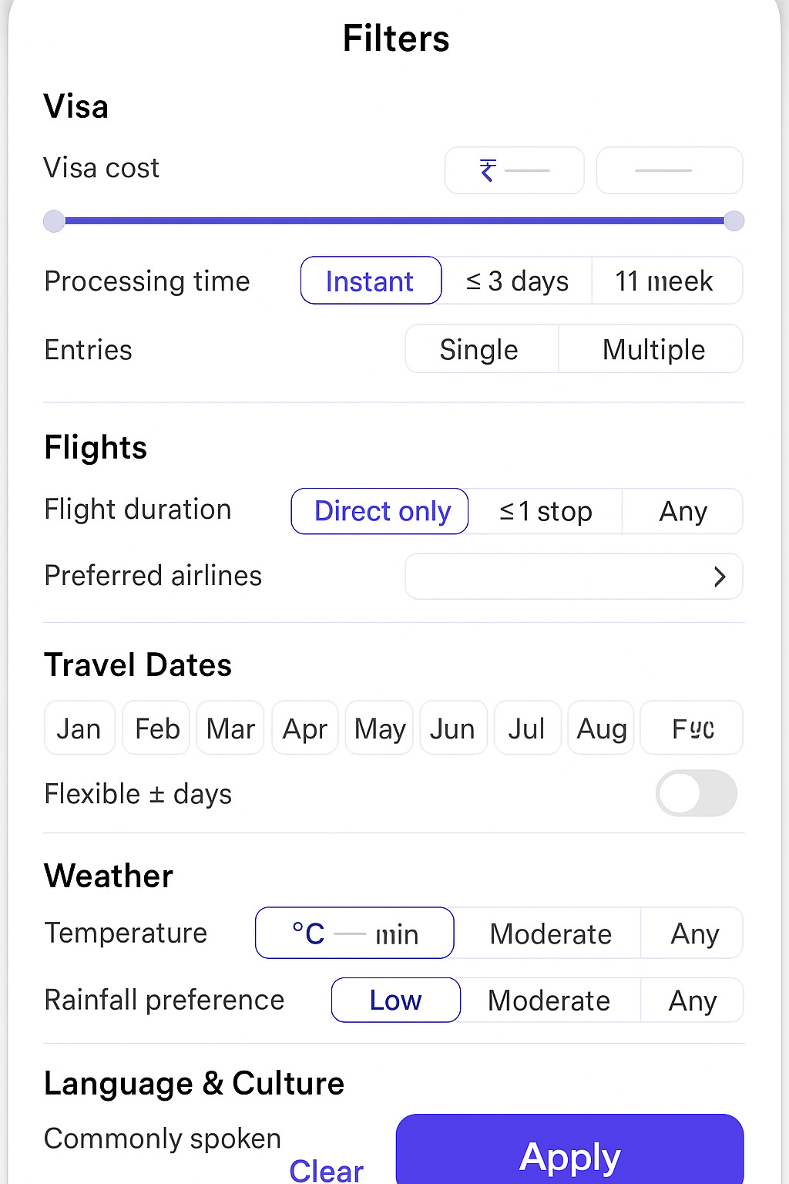Select ≤ 3 days processing time
This screenshot has height=1184, width=789.
(517, 281)
